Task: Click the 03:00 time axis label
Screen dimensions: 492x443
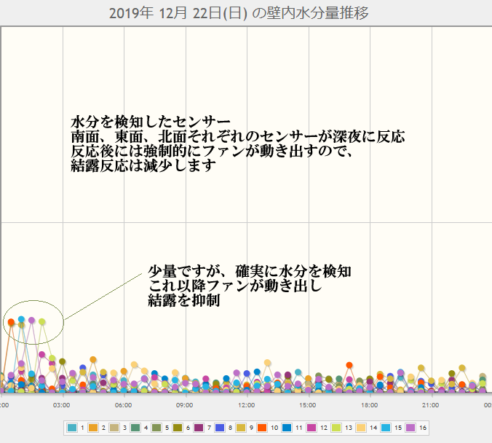Action: (x=61, y=405)
